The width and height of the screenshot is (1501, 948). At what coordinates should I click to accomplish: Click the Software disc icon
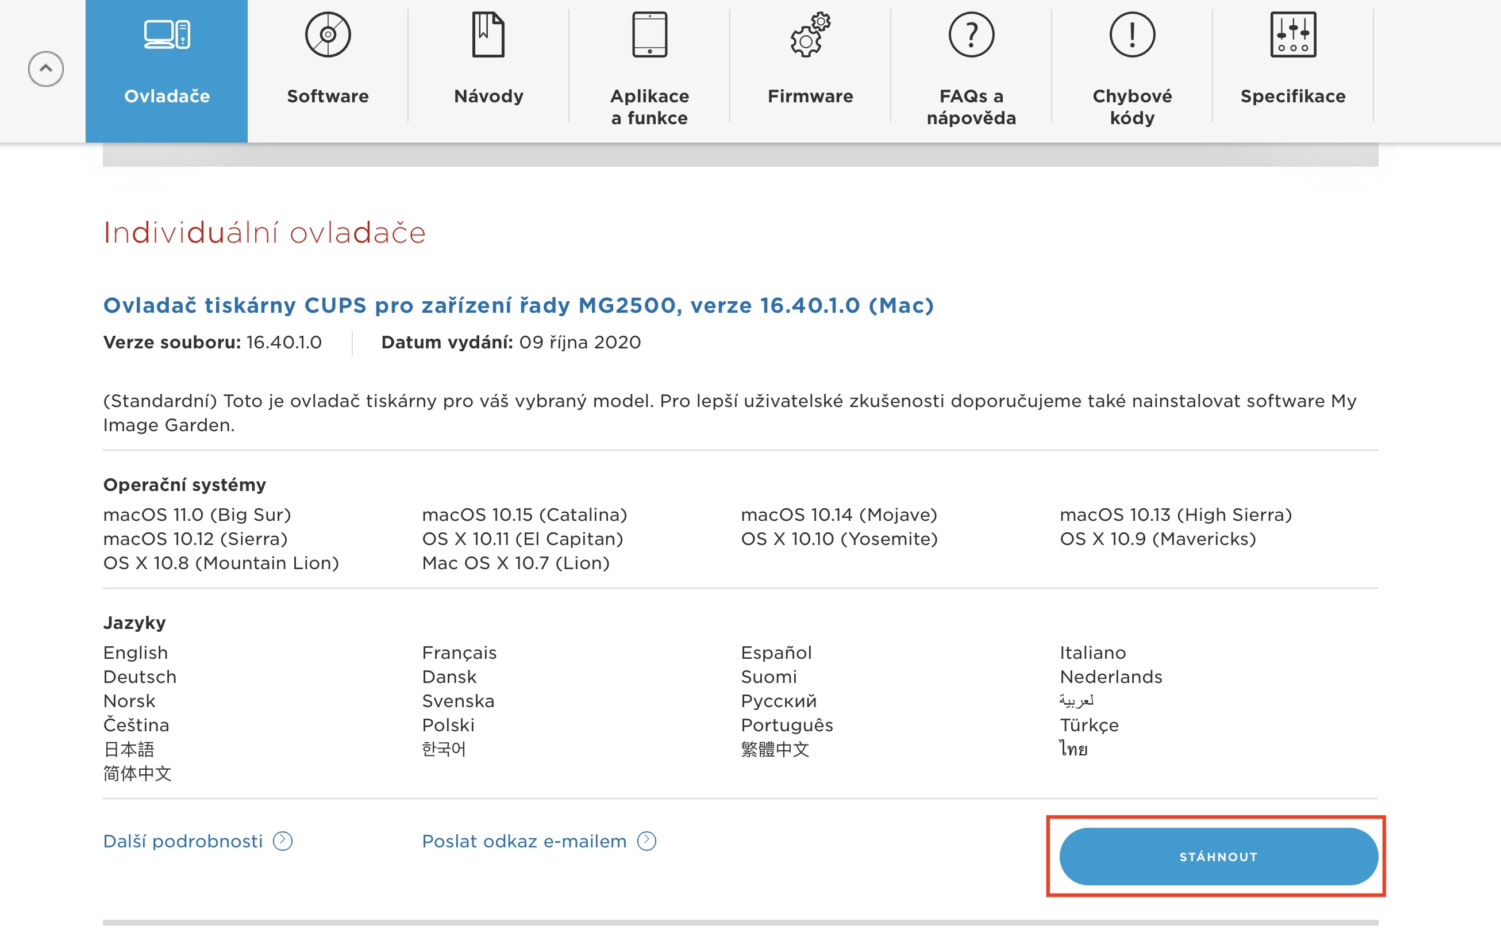tap(327, 34)
